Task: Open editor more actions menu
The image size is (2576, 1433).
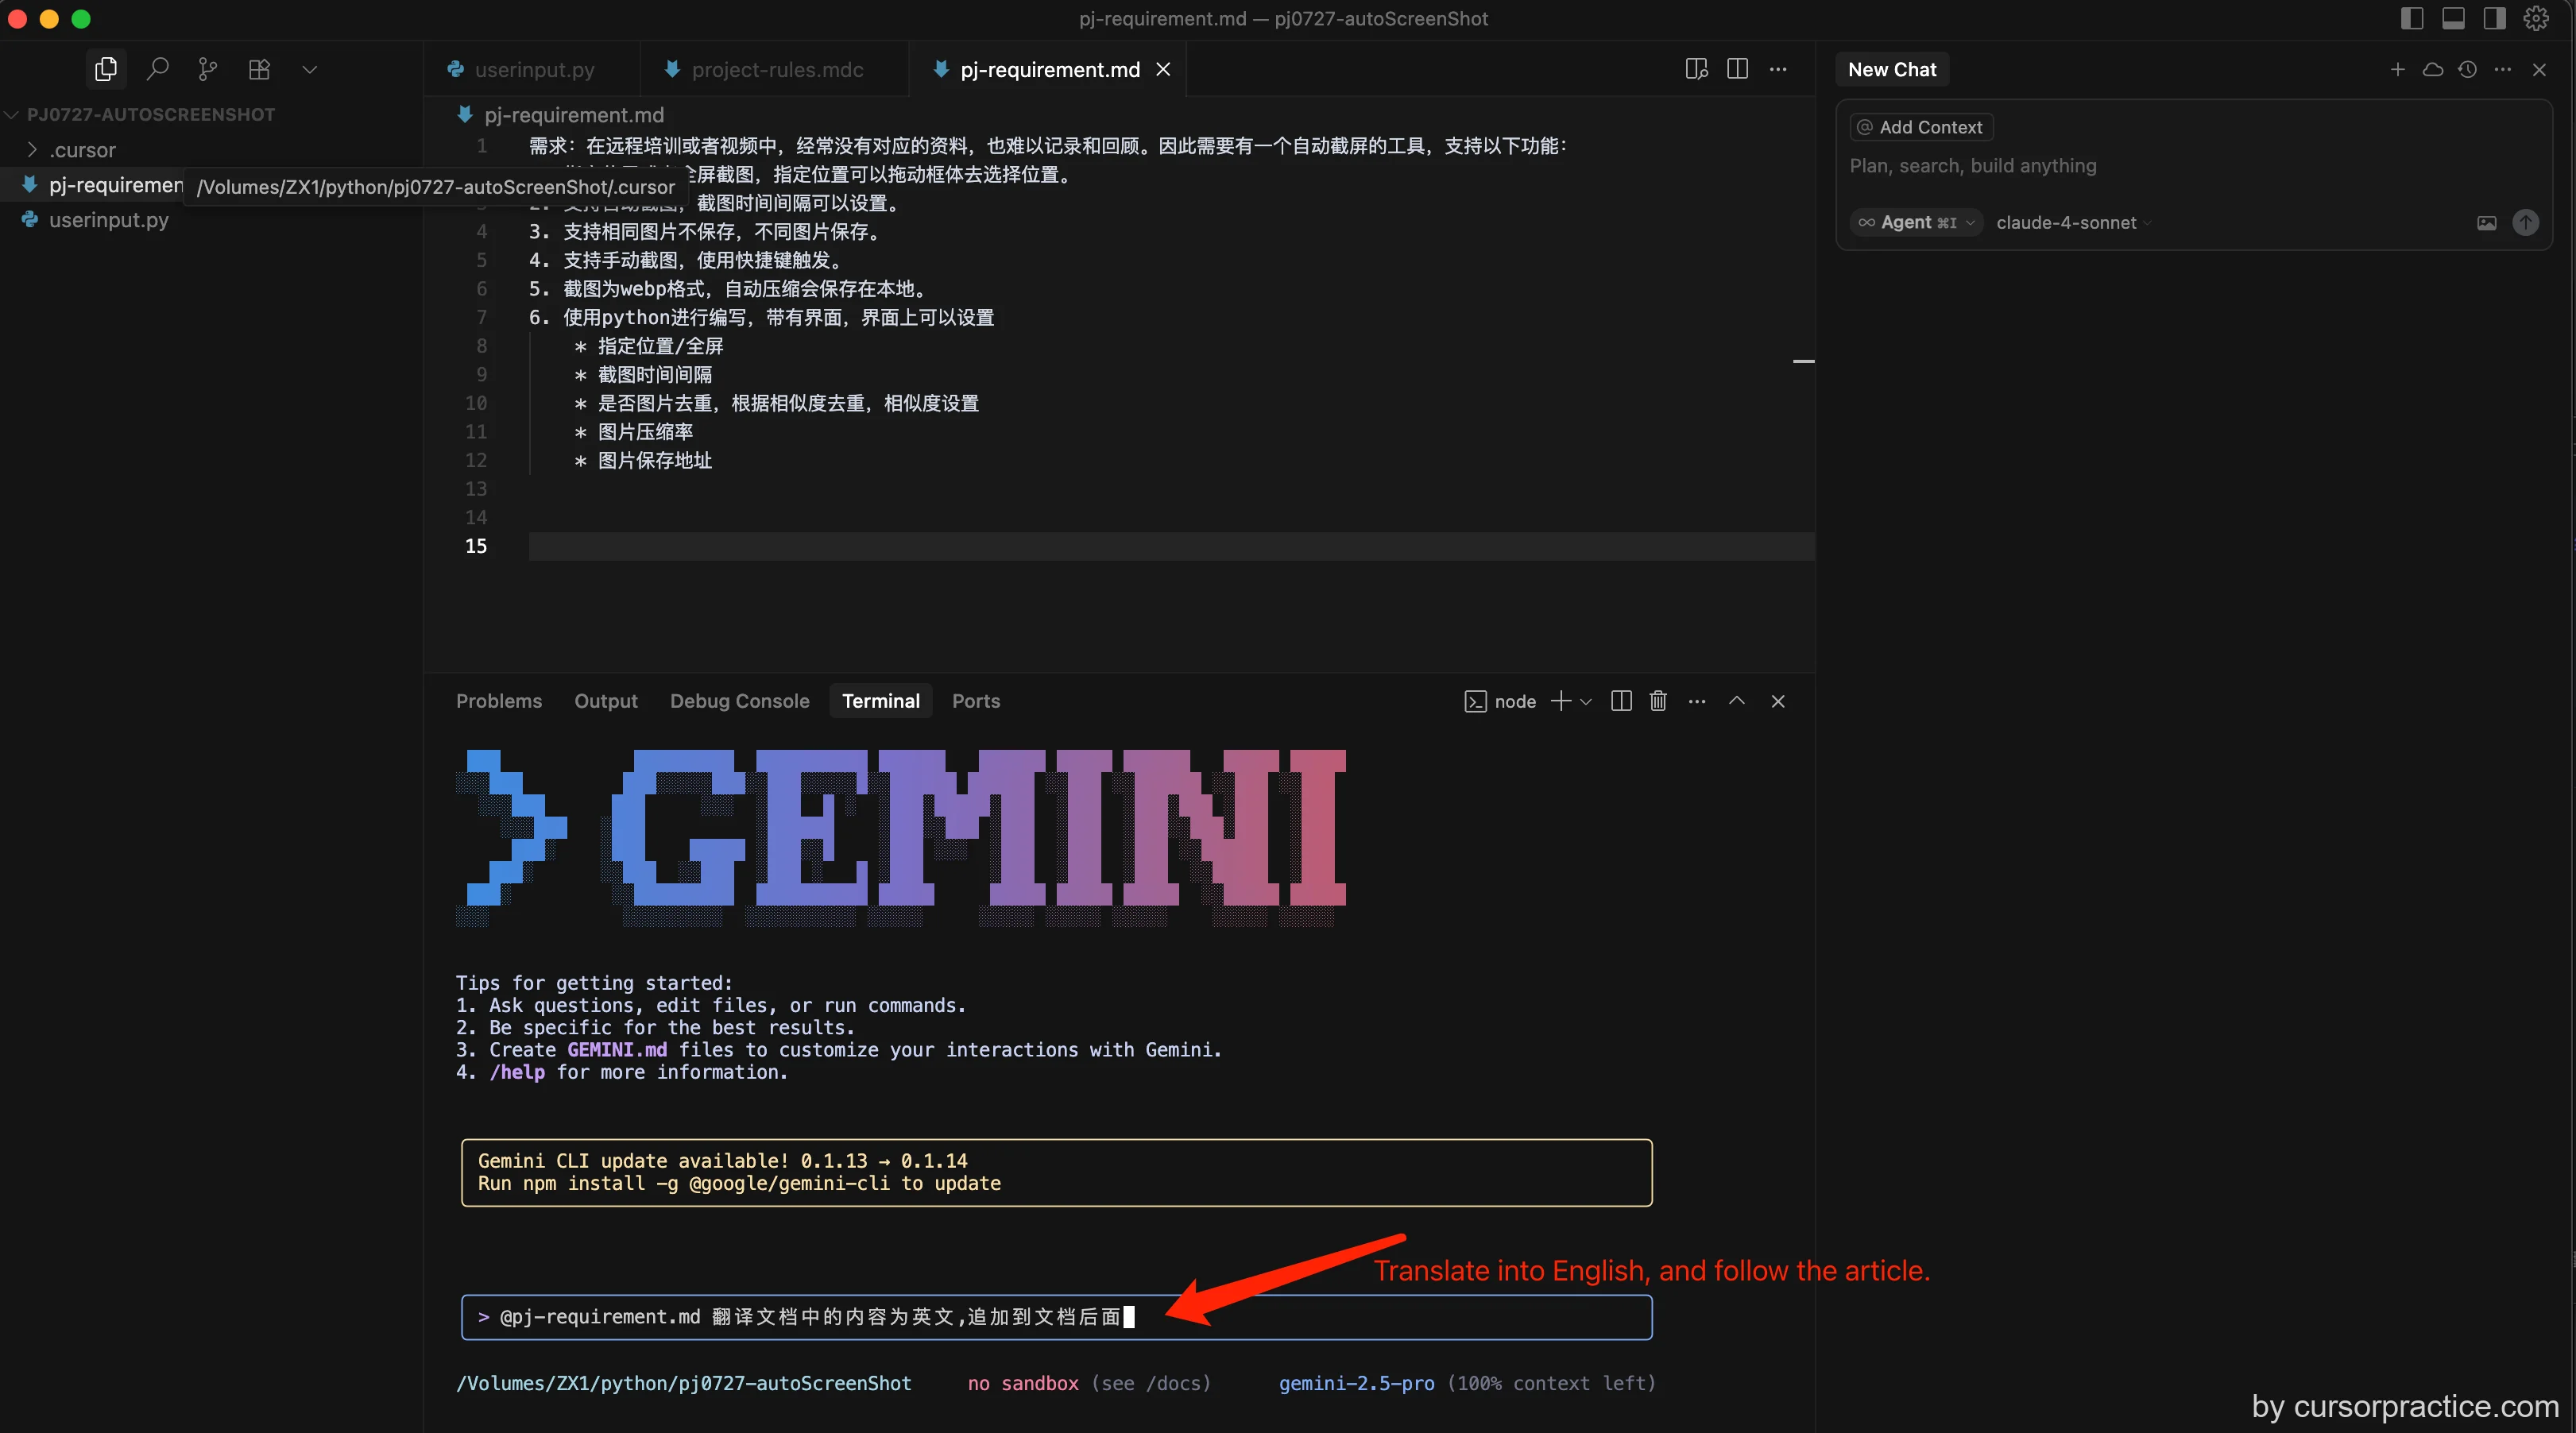Action: point(1778,69)
